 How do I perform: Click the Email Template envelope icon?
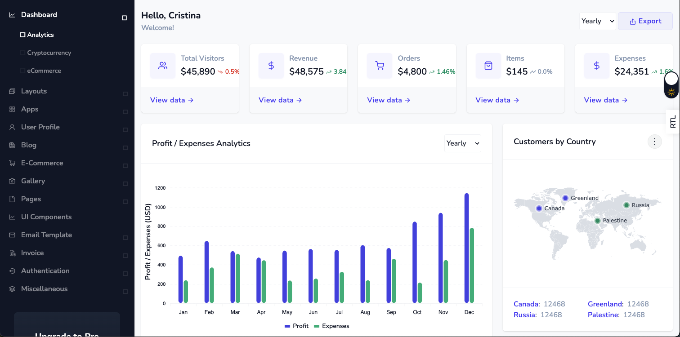[x=12, y=235]
